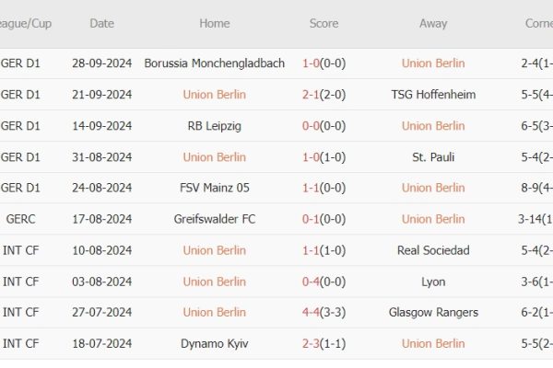Click the Dynamo Kyiv home team
Screen dimensions: 553x368
tap(215, 343)
